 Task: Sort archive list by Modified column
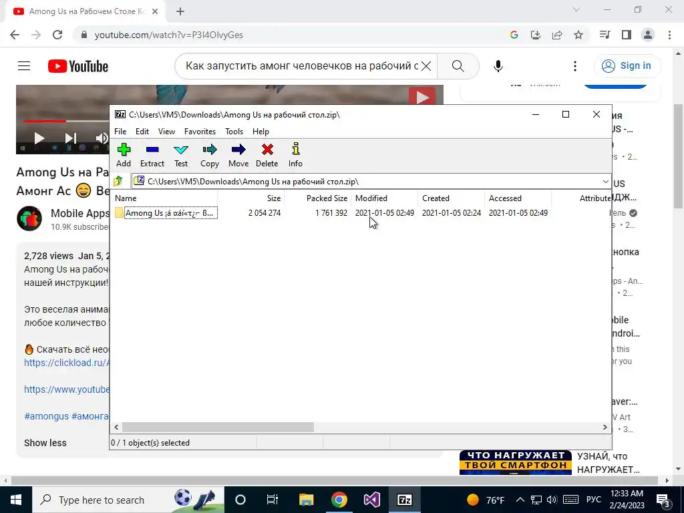384,198
